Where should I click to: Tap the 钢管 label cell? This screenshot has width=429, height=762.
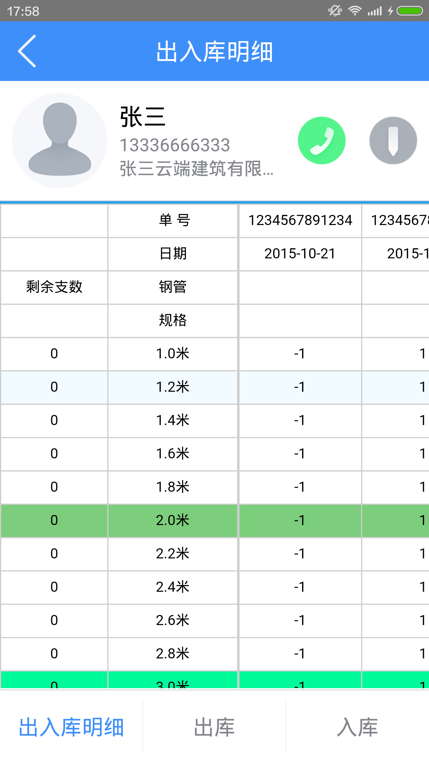(173, 287)
